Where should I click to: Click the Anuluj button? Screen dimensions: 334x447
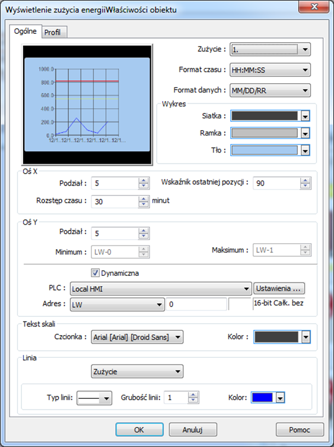(193, 430)
